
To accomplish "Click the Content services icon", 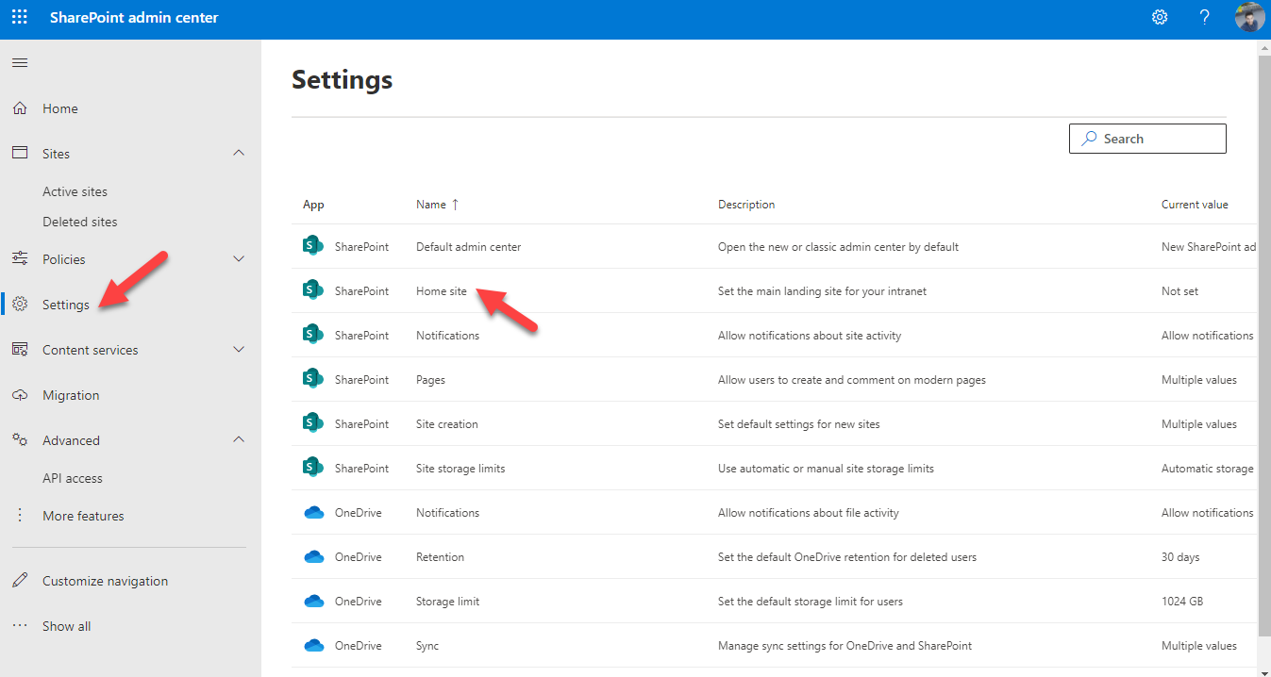I will coord(18,349).
